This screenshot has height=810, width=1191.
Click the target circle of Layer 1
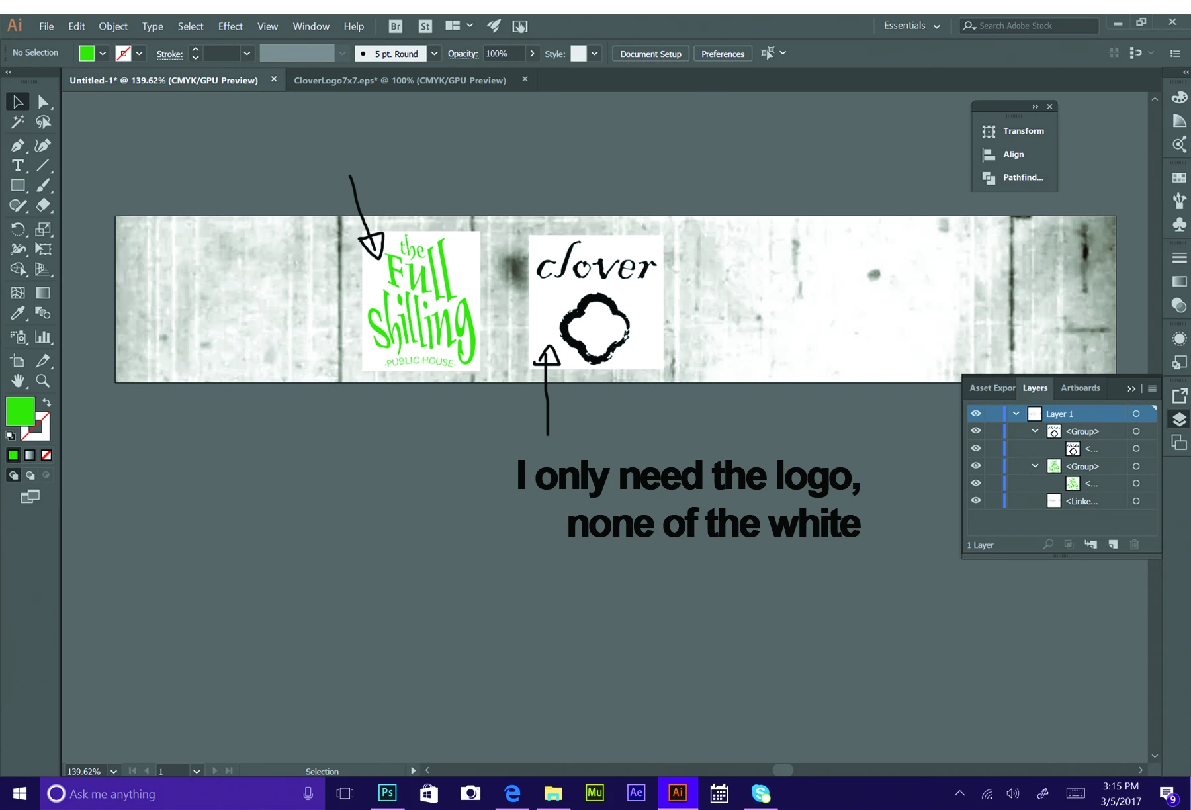click(x=1136, y=414)
